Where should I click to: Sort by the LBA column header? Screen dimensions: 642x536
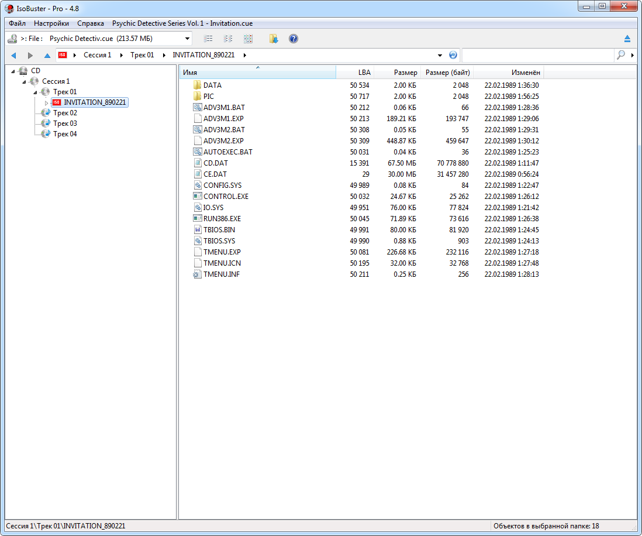click(x=355, y=73)
